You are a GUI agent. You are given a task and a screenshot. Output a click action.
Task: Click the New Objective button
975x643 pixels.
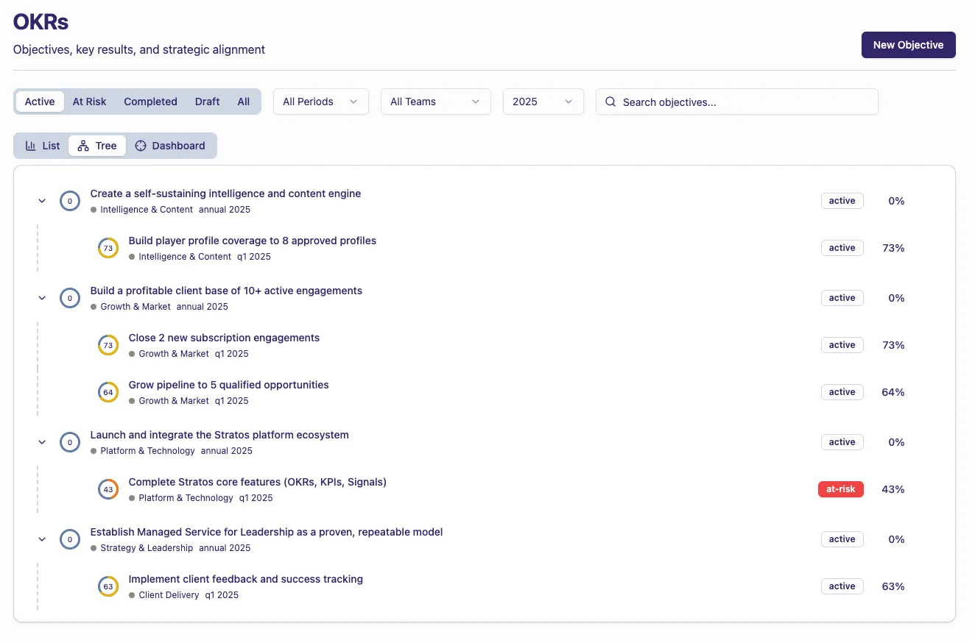pos(908,45)
